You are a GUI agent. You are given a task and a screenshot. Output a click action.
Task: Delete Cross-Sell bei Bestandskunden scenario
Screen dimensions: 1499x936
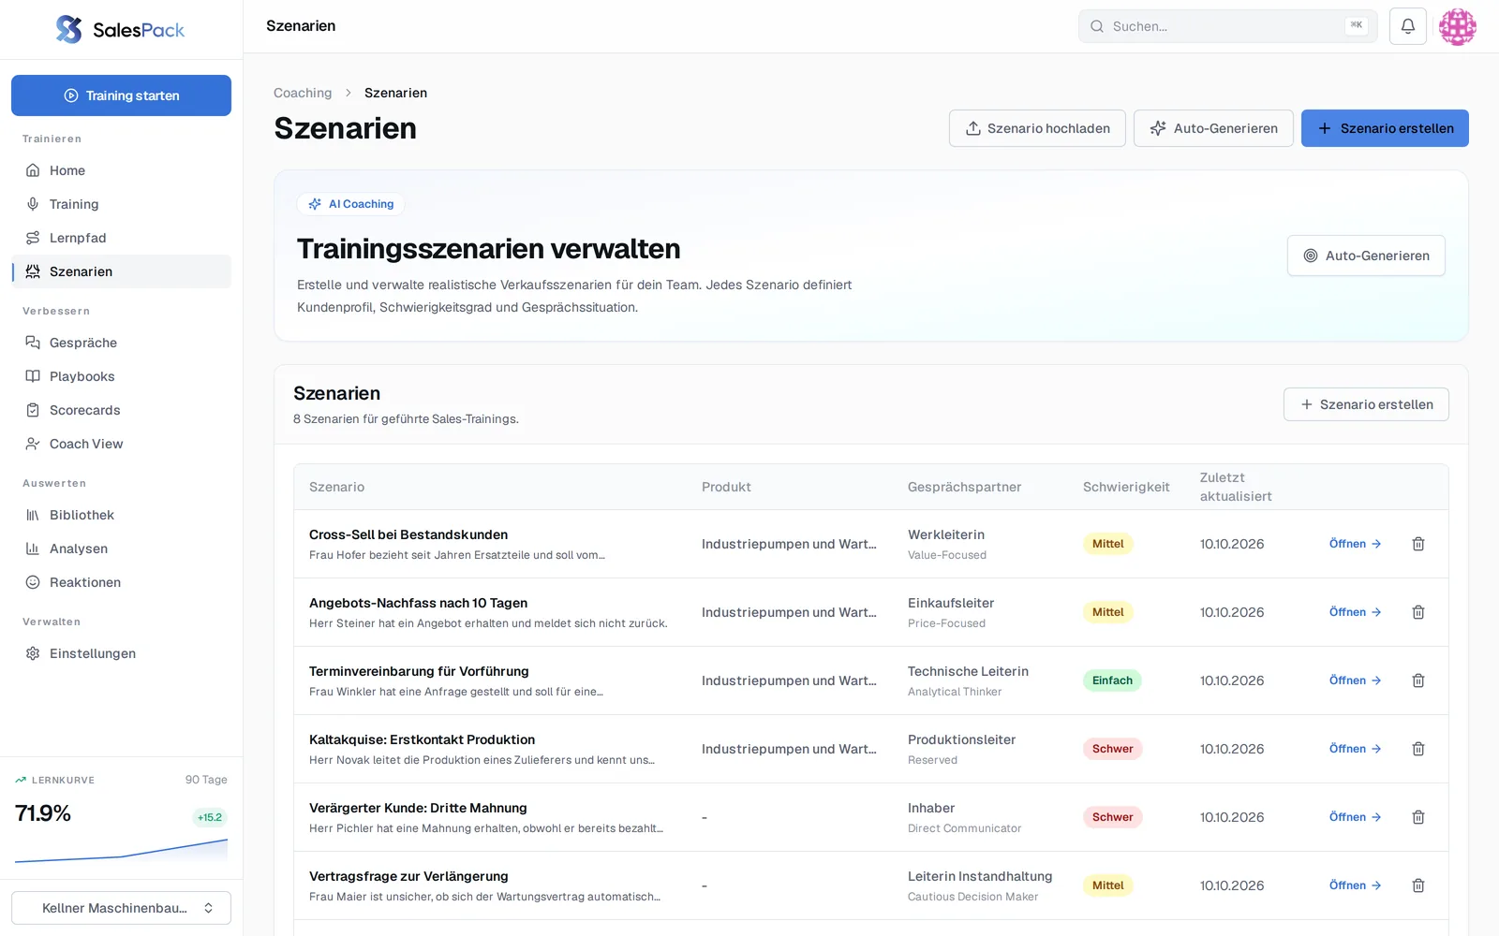pos(1418,544)
